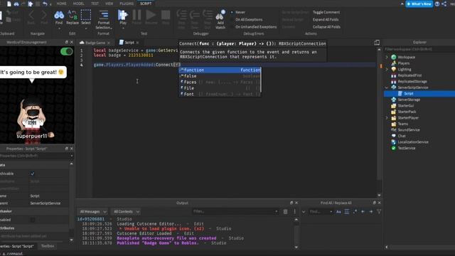Collapse ribbon with the up arrow

[x=402, y=4]
